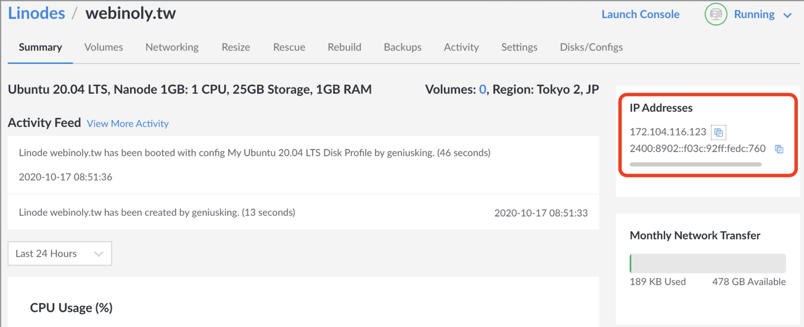Screen dimensions: 804x327
Task: Click the Linode status icon beside Running
Action: [x=716, y=14]
